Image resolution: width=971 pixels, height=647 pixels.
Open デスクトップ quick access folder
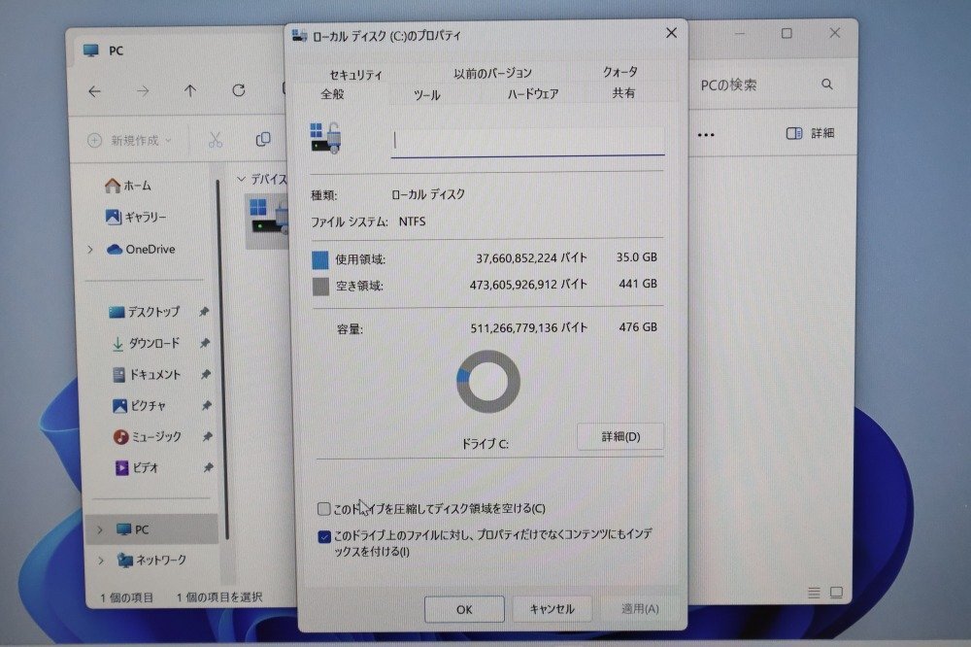point(145,312)
